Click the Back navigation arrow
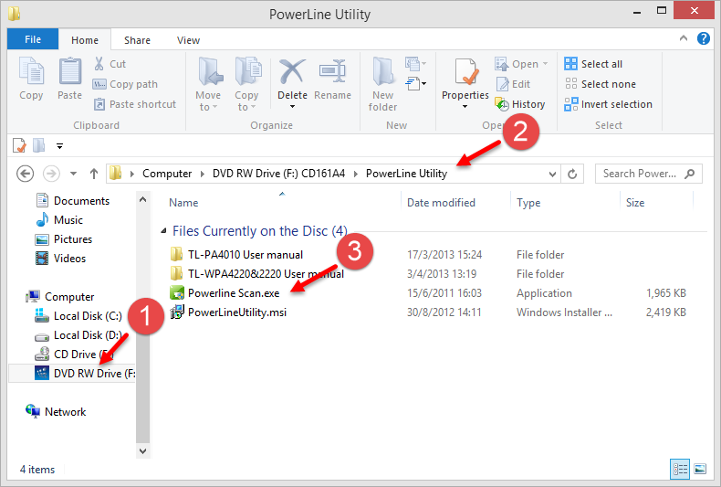 pyautogui.click(x=26, y=174)
